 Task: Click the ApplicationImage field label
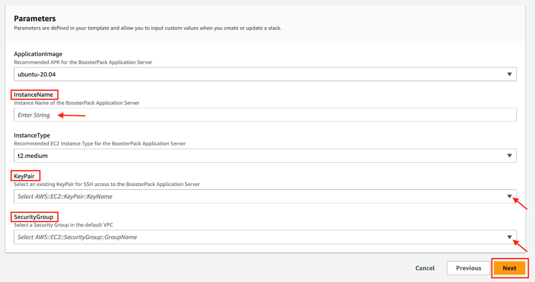coord(38,54)
